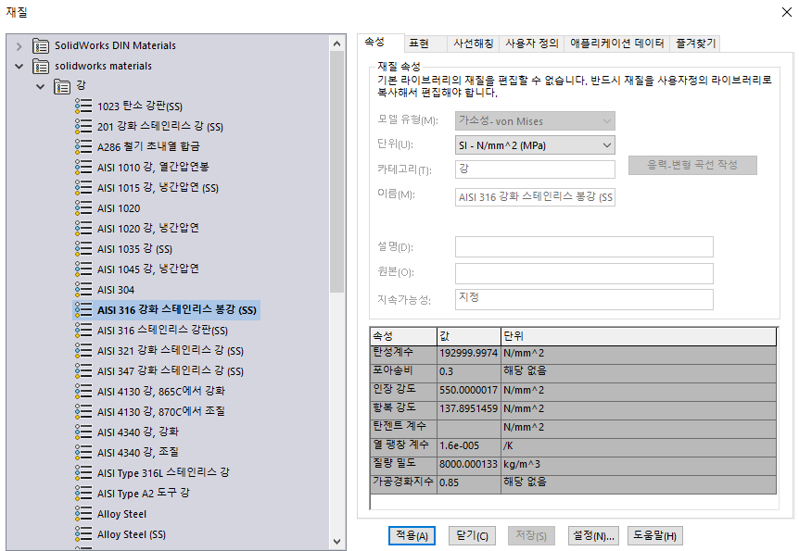The height and width of the screenshot is (551, 799).
Task: Click the 지속가능성 field showing 지정
Action: coord(584,299)
